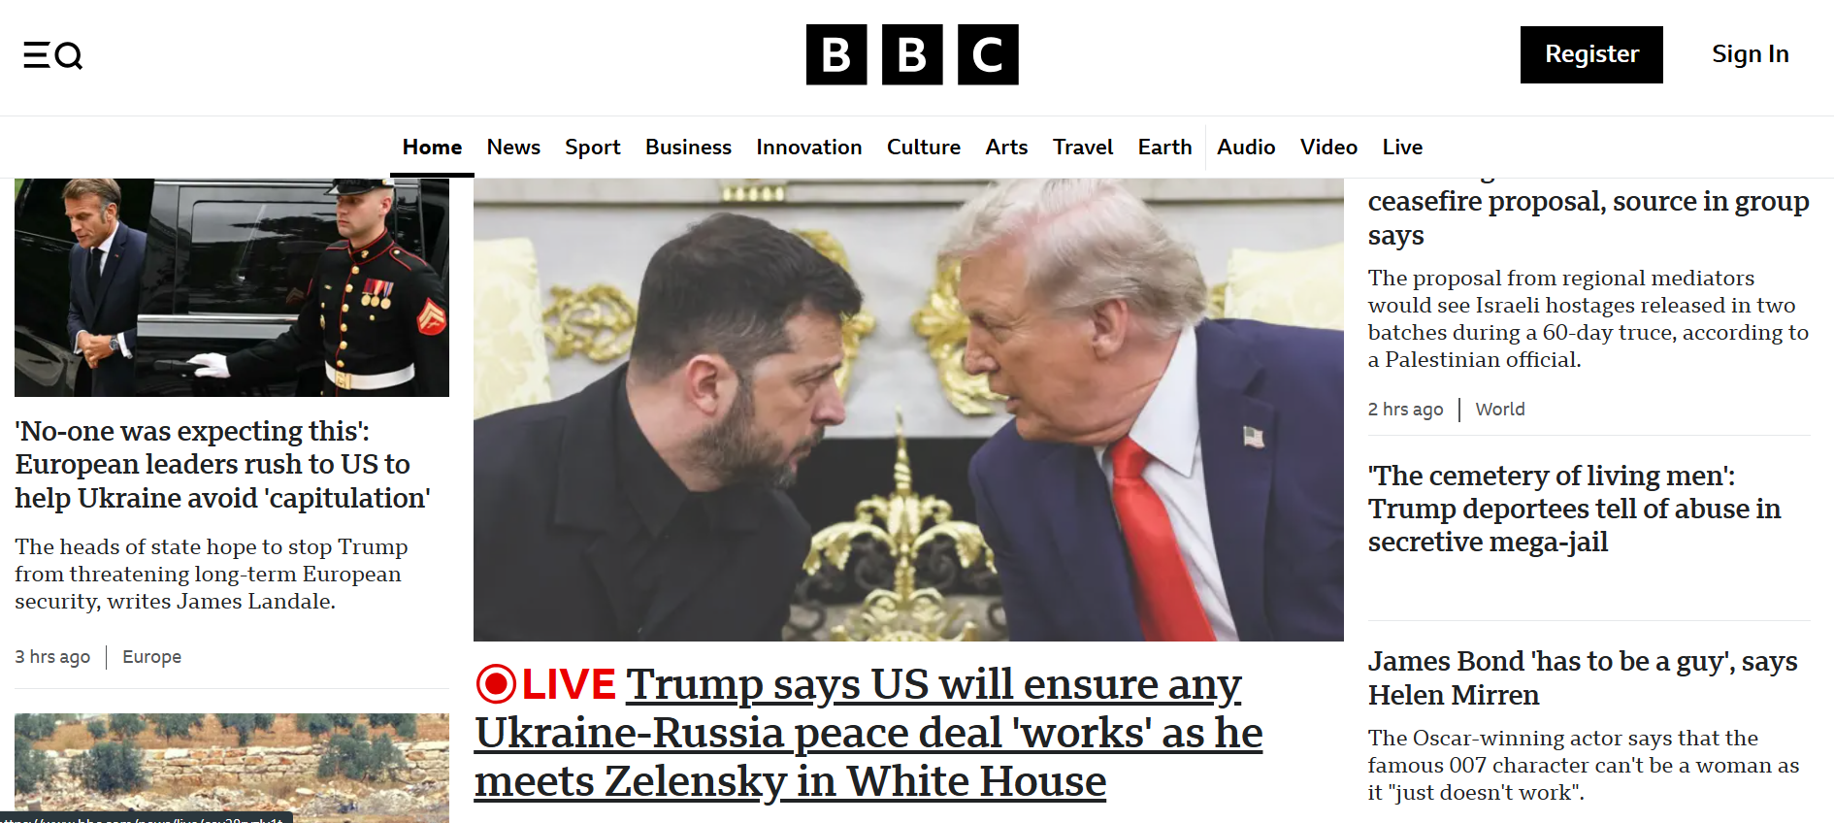Click the Sign In link

click(x=1750, y=54)
